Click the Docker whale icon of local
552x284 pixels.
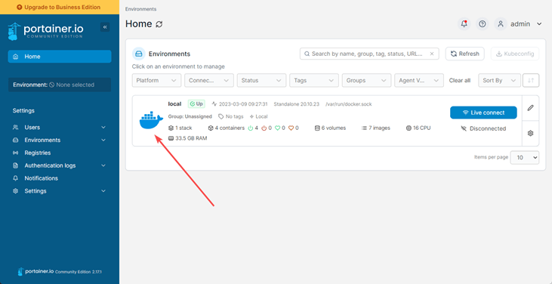click(x=151, y=121)
